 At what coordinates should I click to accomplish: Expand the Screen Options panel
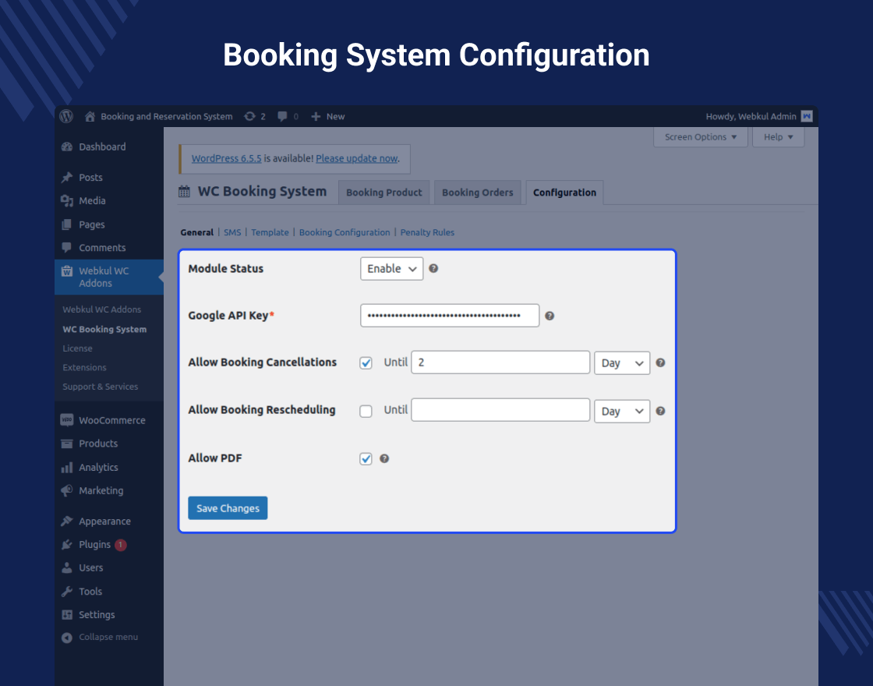[700, 137]
